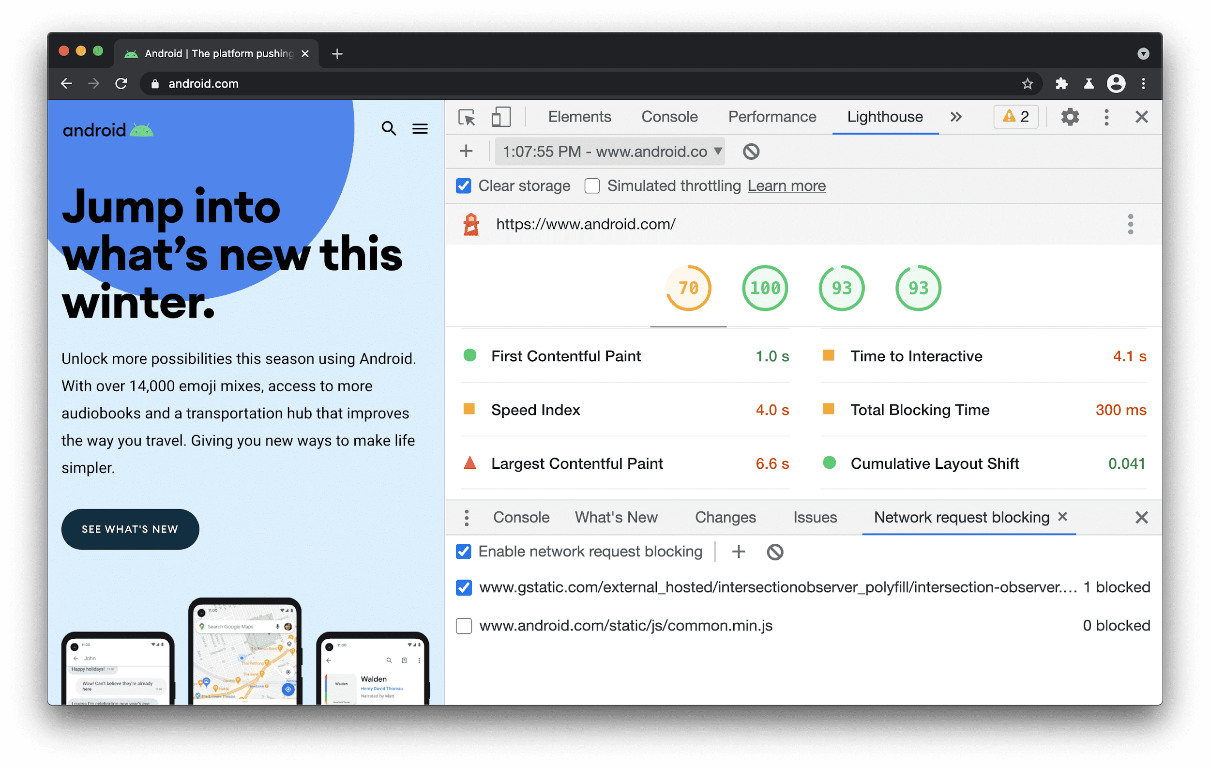The width and height of the screenshot is (1210, 768).
Task: Click the inspect element picker icon
Action: pos(468,116)
